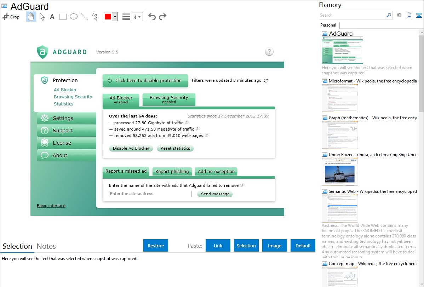
Task: Click the Disable Ad Blocker button
Action: pos(131,148)
